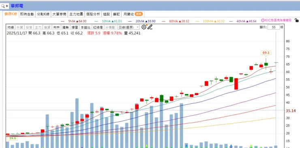The height and width of the screenshot is (148, 300).
Task: Click the 69.1 high price label
Action: (266, 53)
